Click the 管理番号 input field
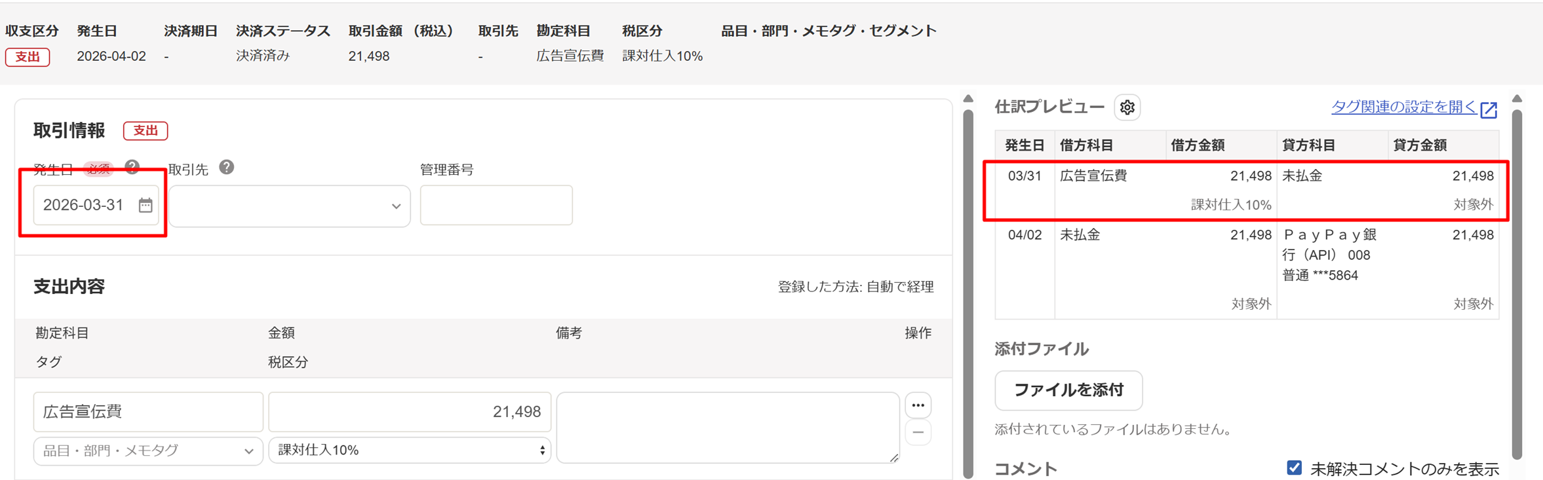The height and width of the screenshot is (480, 1543). tap(496, 206)
